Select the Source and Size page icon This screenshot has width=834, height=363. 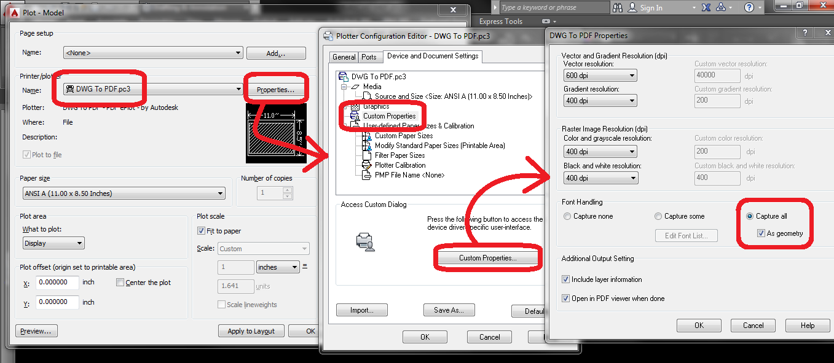pos(368,96)
